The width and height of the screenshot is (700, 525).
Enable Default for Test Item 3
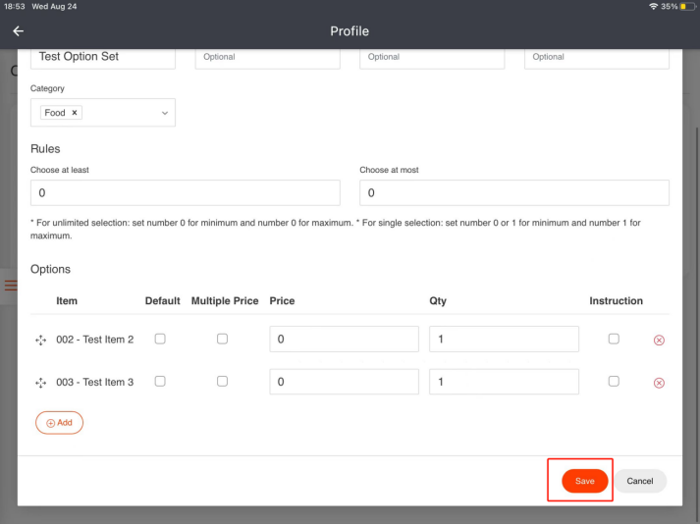[160, 381]
